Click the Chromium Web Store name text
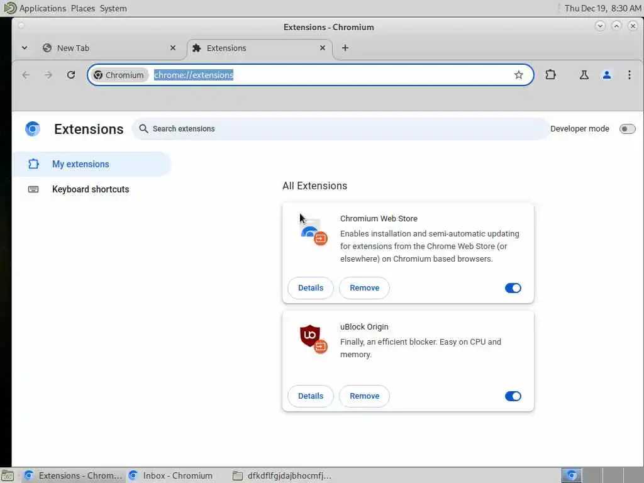This screenshot has width=644, height=483. [x=379, y=218]
